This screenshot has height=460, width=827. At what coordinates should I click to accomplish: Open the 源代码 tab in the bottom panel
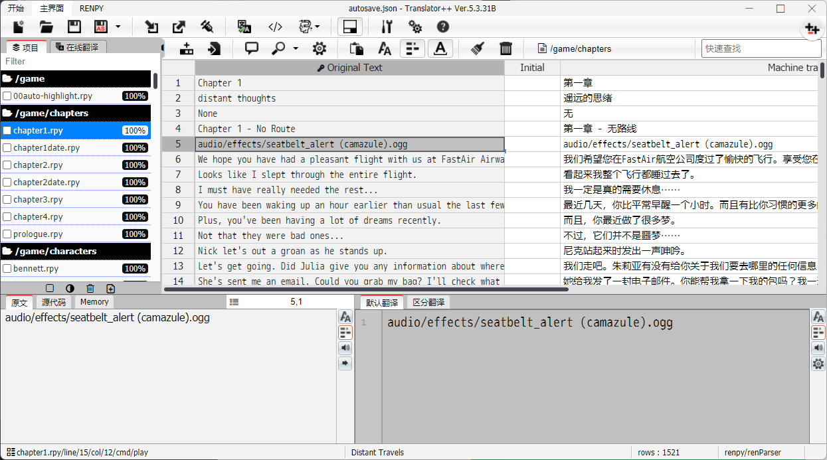(54, 302)
